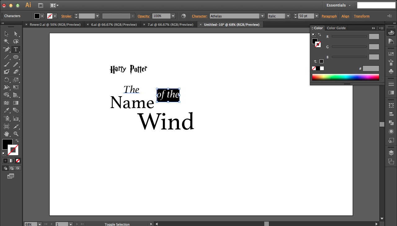Select the Hand tool

pos(7,134)
